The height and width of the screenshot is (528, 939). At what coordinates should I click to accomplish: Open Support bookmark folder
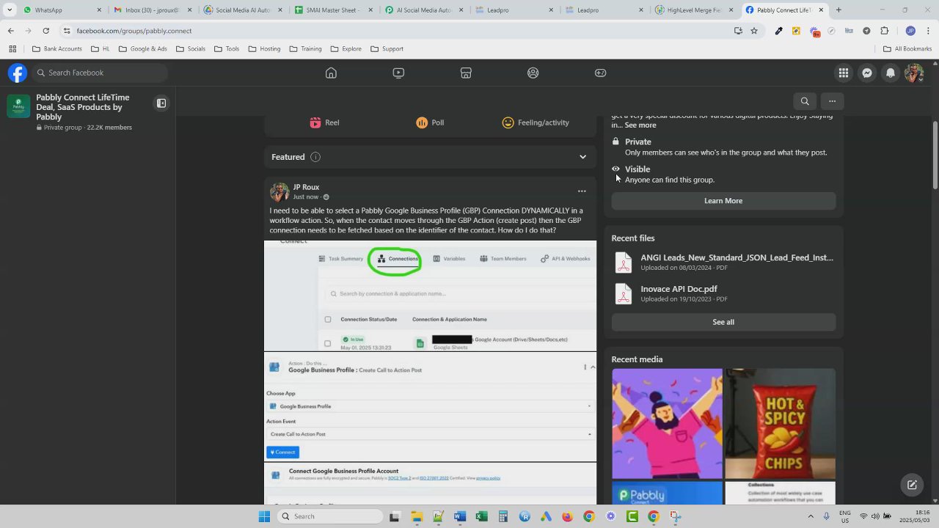387,49
